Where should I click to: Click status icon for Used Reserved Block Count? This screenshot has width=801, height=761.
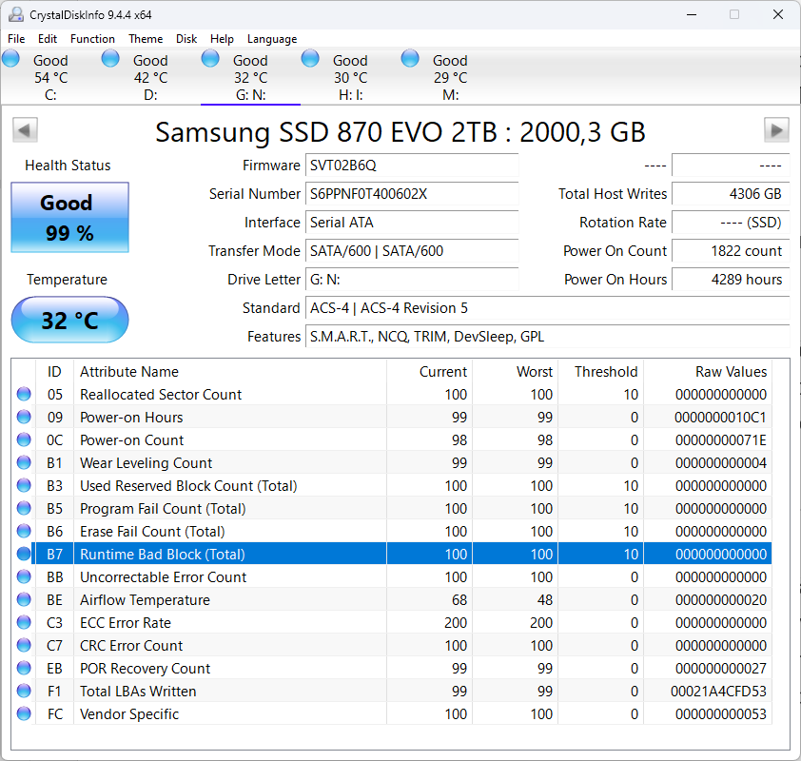tap(24, 486)
